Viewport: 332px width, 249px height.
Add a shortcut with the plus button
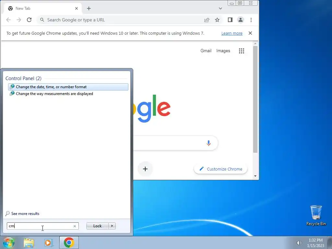(145, 169)
